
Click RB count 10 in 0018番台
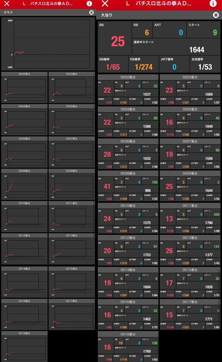(121, 343)
